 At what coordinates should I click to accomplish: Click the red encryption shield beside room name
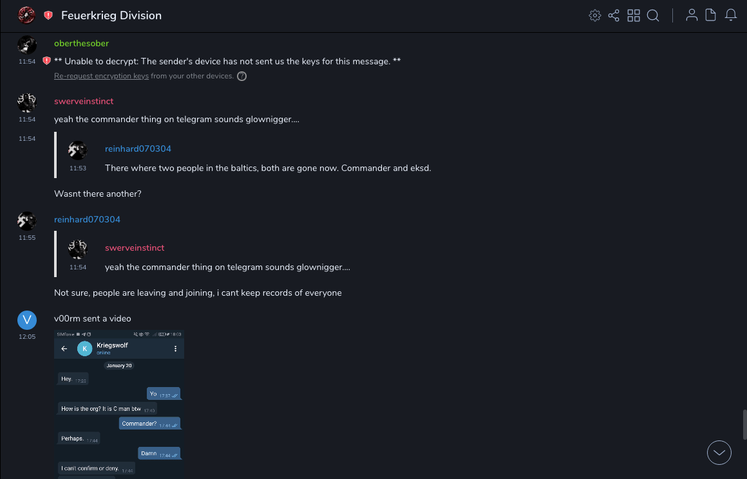tap(48, 15)
